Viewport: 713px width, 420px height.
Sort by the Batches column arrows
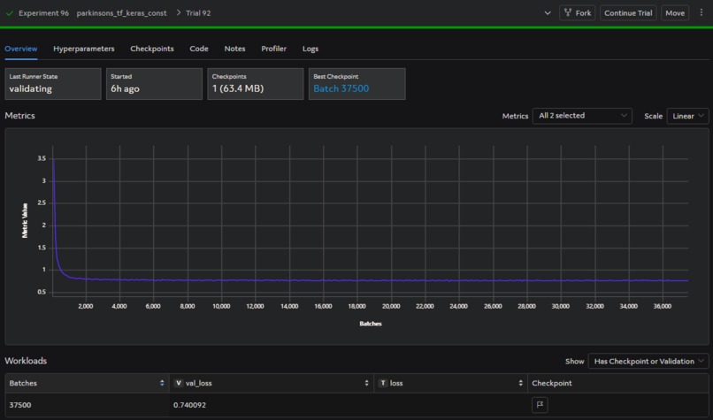tap(162, 383)
